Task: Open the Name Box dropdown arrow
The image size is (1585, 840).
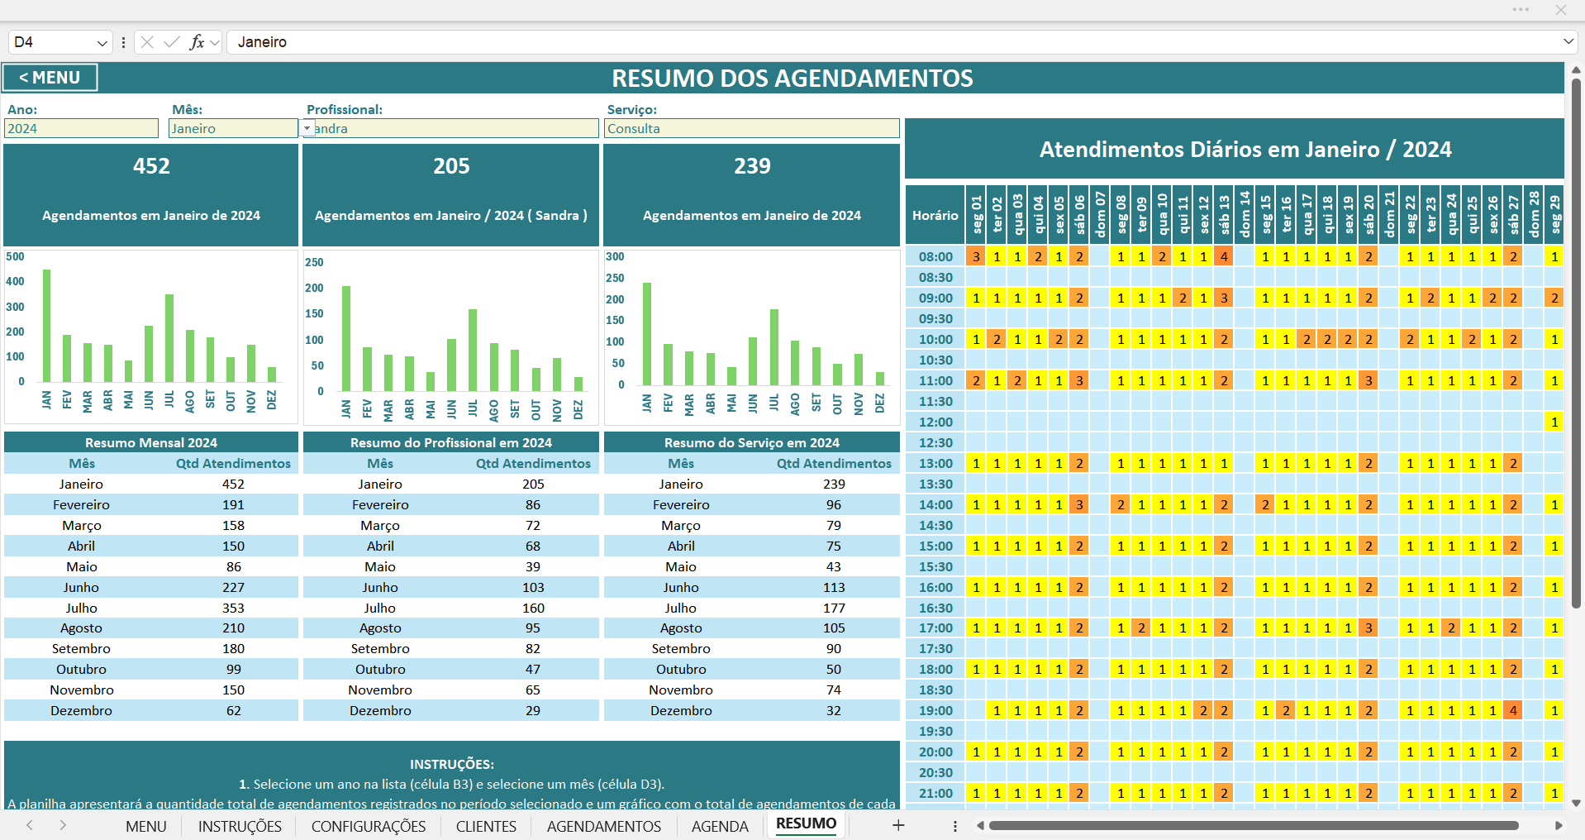Action: pyautogui.click(x=102, y=42)
